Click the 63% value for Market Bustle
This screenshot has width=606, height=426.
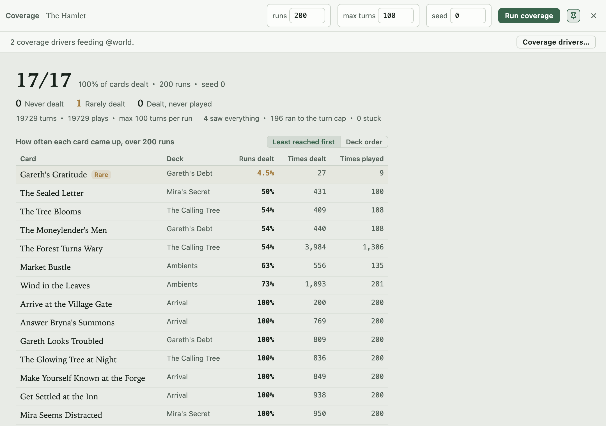pos(268,265)
